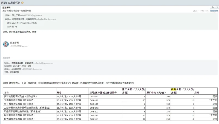Click product code DME-102

(x=94, y=112)
